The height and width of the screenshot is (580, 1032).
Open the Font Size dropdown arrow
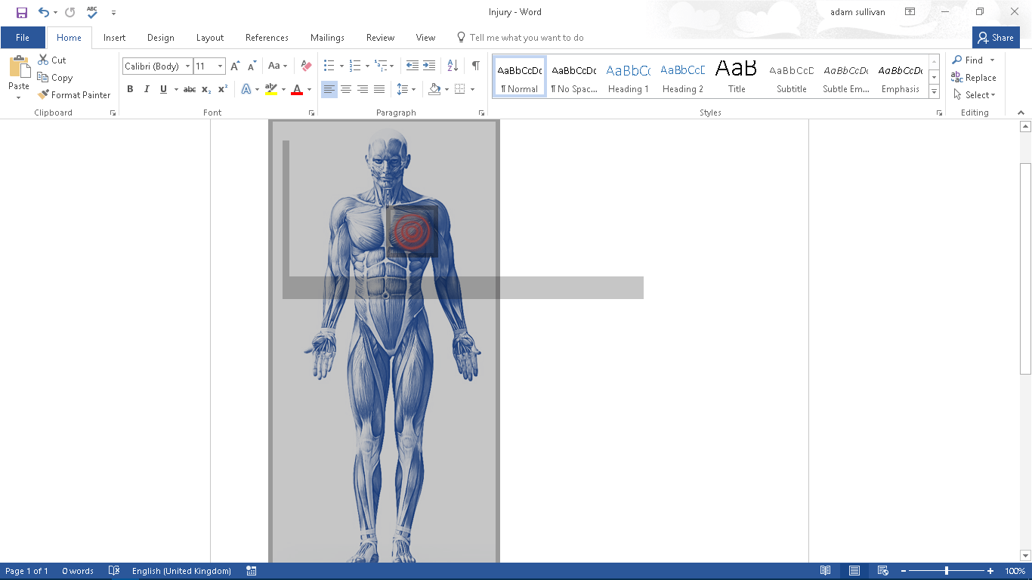coord(221,66)
